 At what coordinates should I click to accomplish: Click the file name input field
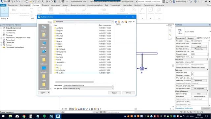pyautogui.click(x=87, y=85)
